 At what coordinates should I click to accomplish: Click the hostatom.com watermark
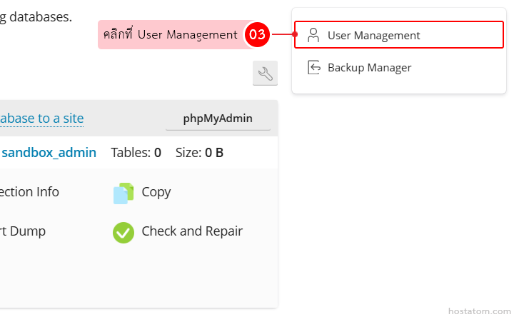coord(478,311)
